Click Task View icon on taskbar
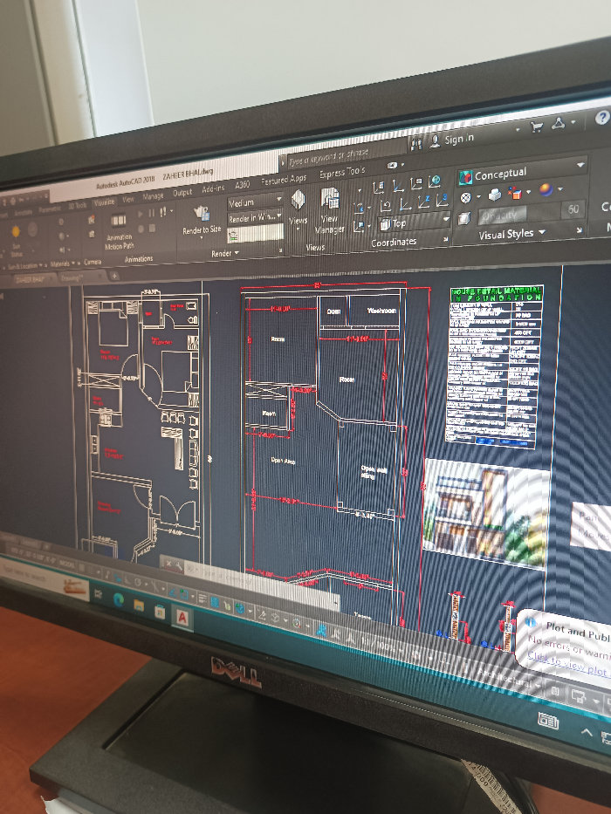Image resolution: width=611 pixels, height=814 pixels. click(x=98, y=595)
